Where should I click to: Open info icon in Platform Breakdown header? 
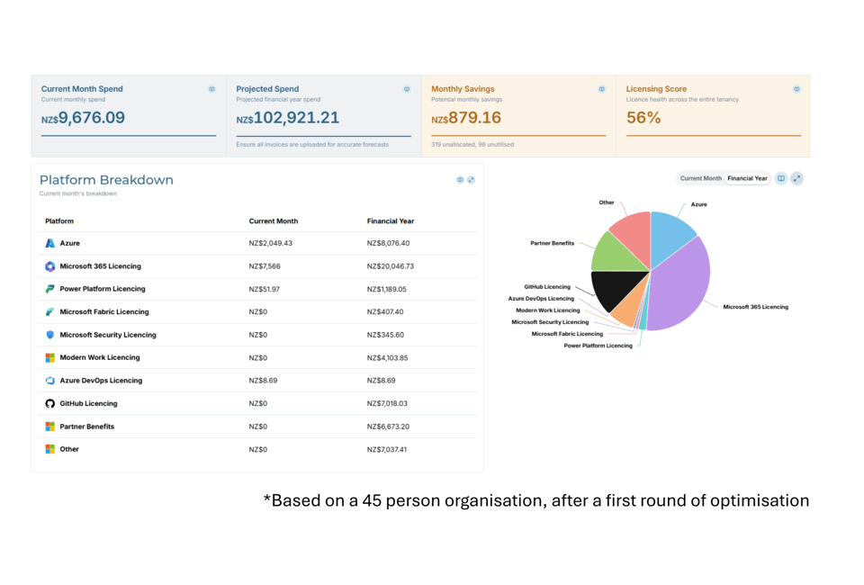pos(460,180)
